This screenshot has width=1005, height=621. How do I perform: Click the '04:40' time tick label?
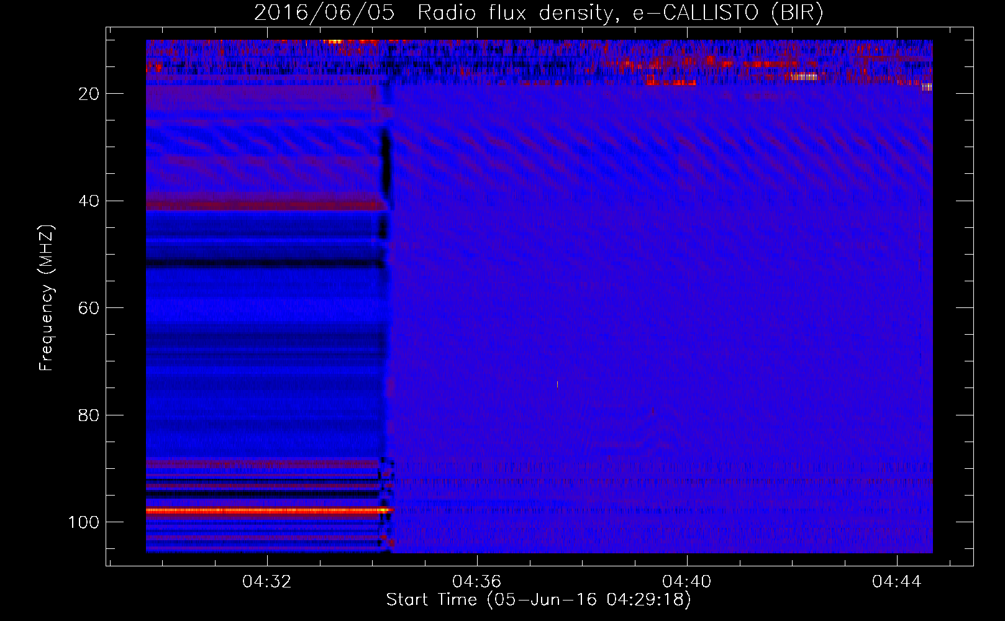coord(687,582)
